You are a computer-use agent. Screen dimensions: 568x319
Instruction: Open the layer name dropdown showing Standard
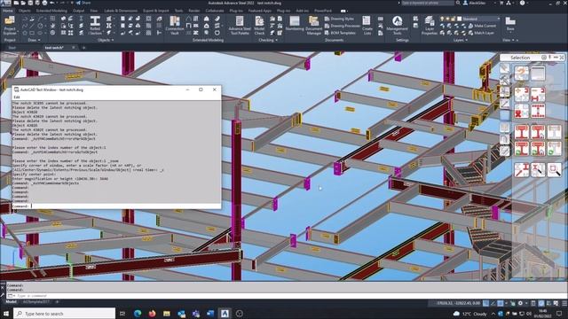click(x=478, y=19)
